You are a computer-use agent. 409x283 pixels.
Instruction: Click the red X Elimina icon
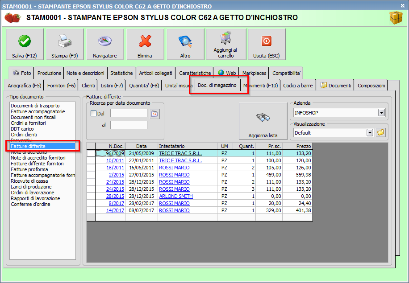[x=145, y=41]
